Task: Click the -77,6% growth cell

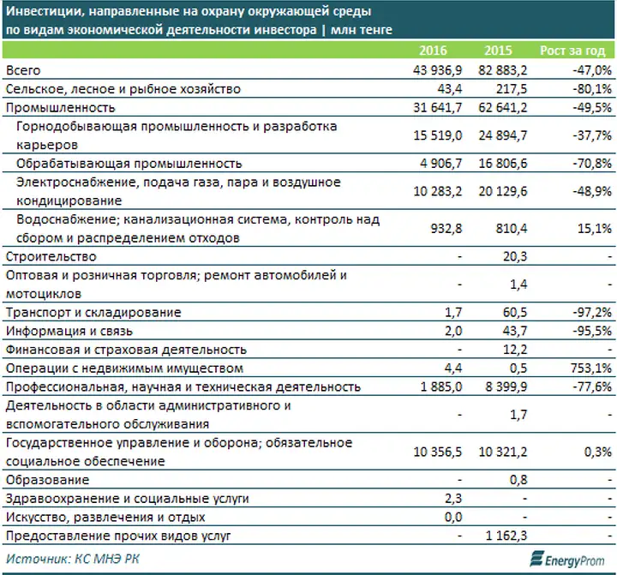Action: pos(592,386)
